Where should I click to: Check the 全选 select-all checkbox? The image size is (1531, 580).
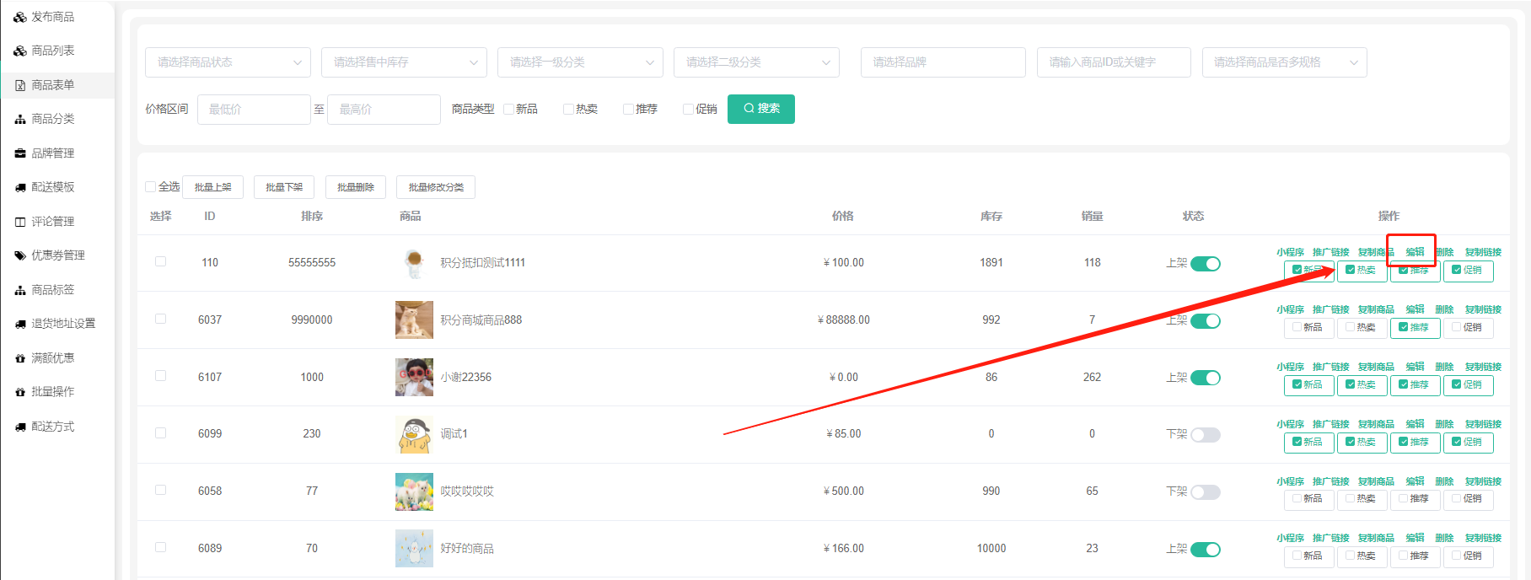(151, 187)
